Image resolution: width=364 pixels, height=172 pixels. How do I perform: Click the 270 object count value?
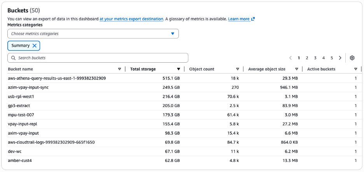click(x=235, y=88)
